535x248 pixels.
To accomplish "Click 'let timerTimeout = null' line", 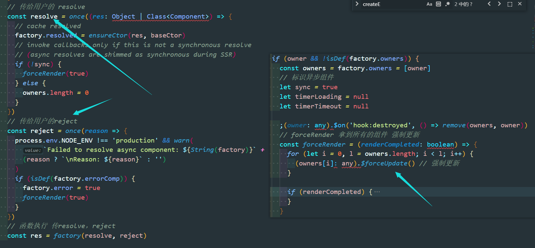I will [324, 106].
